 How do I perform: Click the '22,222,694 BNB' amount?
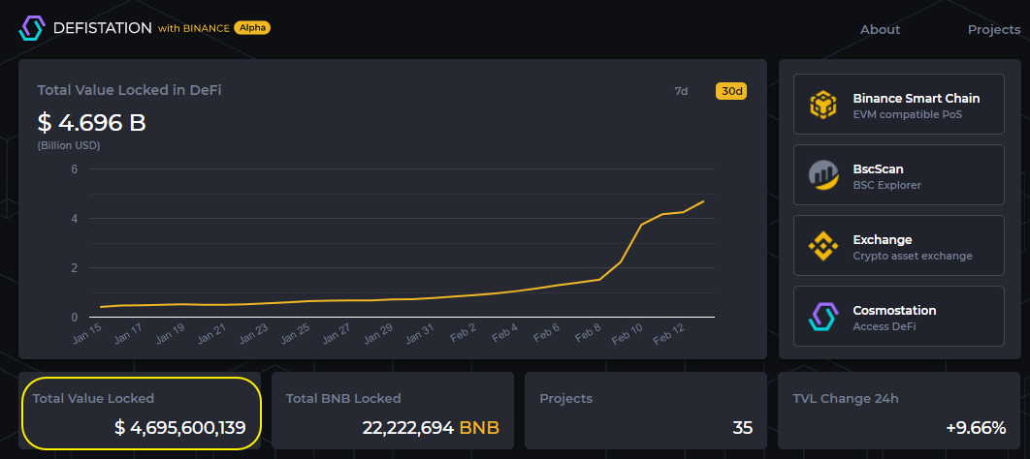(x=431, y=428)
